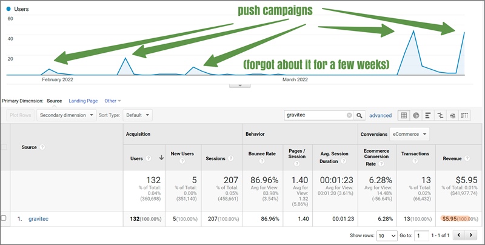The width and height of the screenshot is (485, 245).
Task: Open the term cloud view icon
Action: click(x=452, y=115)
